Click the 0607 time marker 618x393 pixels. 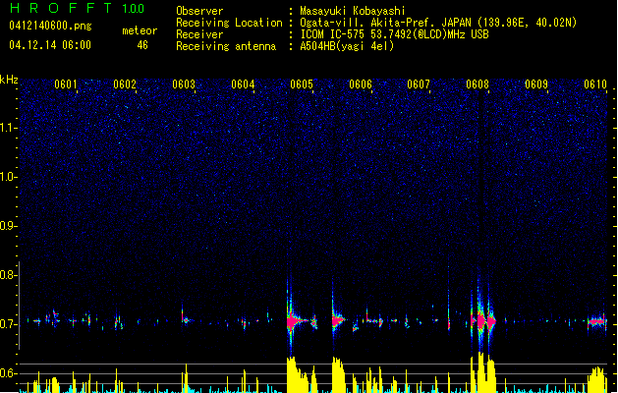tap(419, 84)
